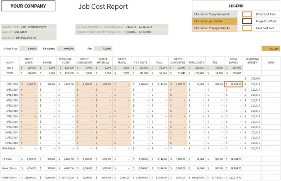Click the YOUR COMPANY name box
This screenshot has height=181, width=281.
click(x=28, y=6)
